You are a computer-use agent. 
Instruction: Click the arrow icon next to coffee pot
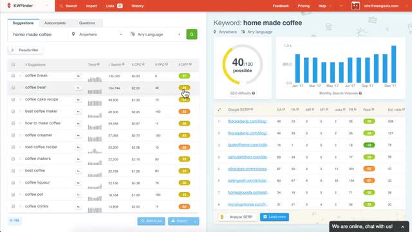tap(78, 195)
